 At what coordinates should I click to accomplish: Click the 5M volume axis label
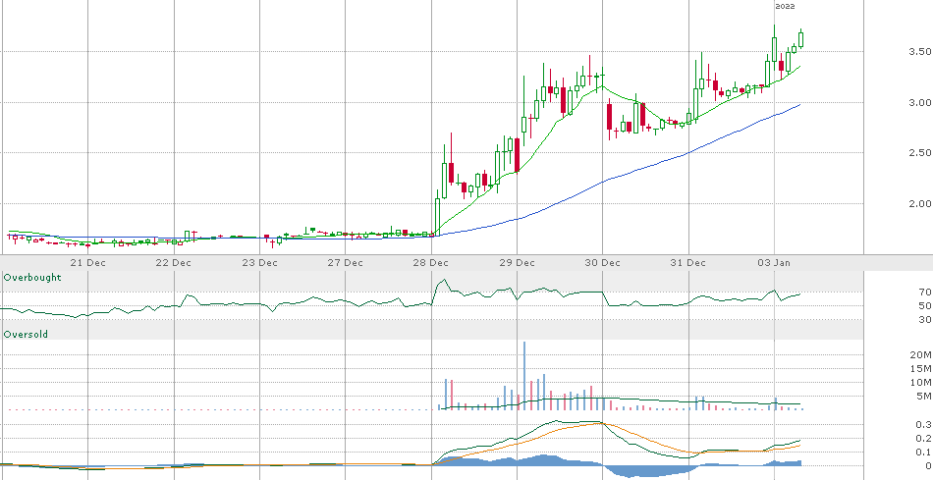coord(925,396)
